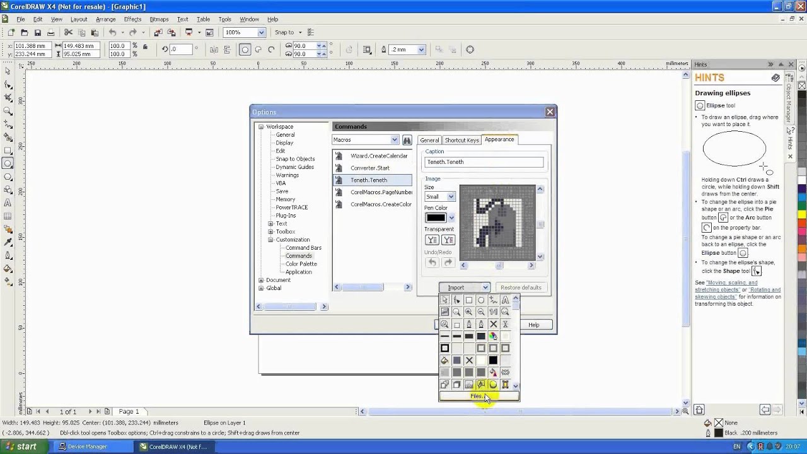The image size is (807, 454).
Task: Open the image Size dropdown
Action: (450, 197)
